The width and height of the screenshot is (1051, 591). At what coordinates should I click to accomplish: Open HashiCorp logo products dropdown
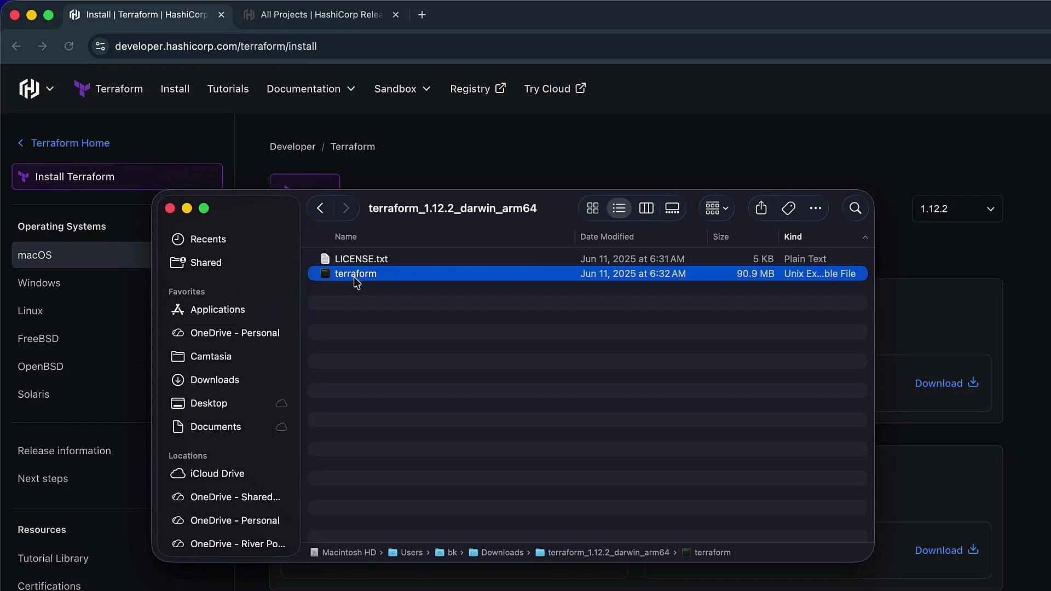click(x=37, y=89)
